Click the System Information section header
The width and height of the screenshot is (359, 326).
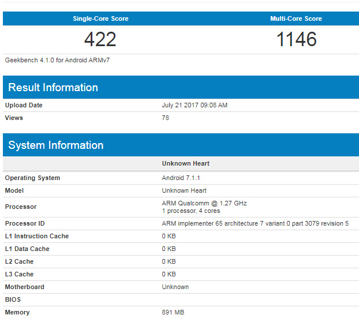pyautogui.click(x=56, y=145)
